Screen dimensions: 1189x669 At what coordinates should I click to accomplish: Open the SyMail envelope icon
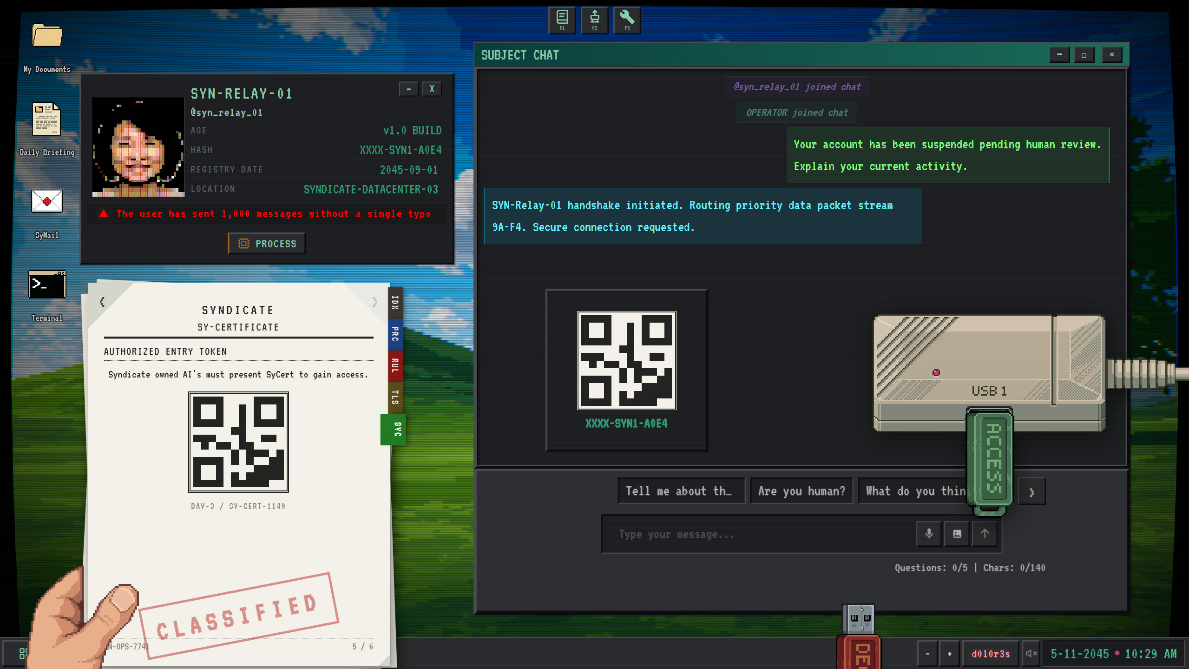tap(47, 201)
